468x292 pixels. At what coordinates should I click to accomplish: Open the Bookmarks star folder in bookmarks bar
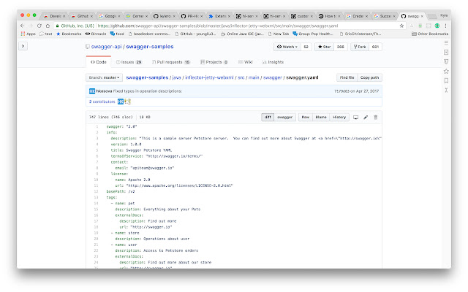69,34
